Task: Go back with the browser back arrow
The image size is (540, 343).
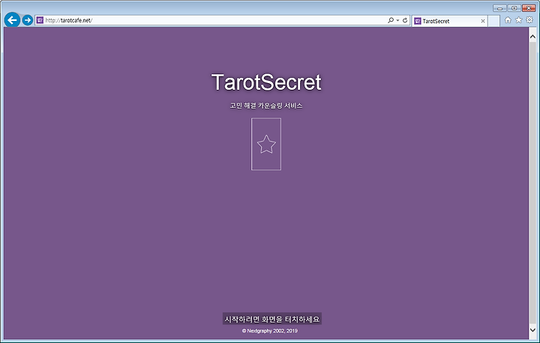Action: tap(13, 20)
